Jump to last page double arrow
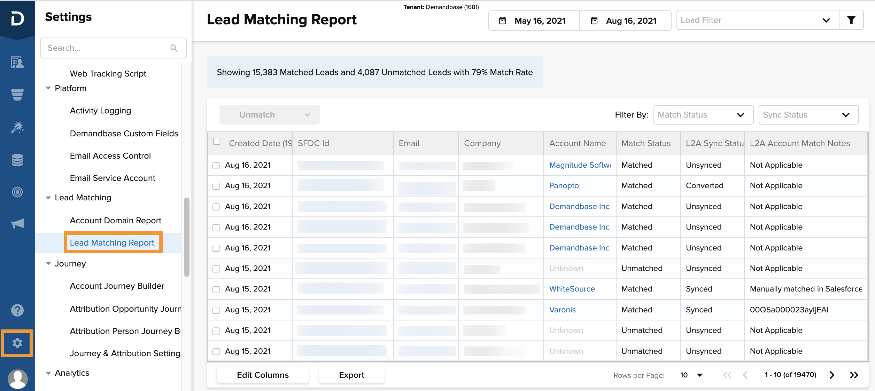 (854, 375)
